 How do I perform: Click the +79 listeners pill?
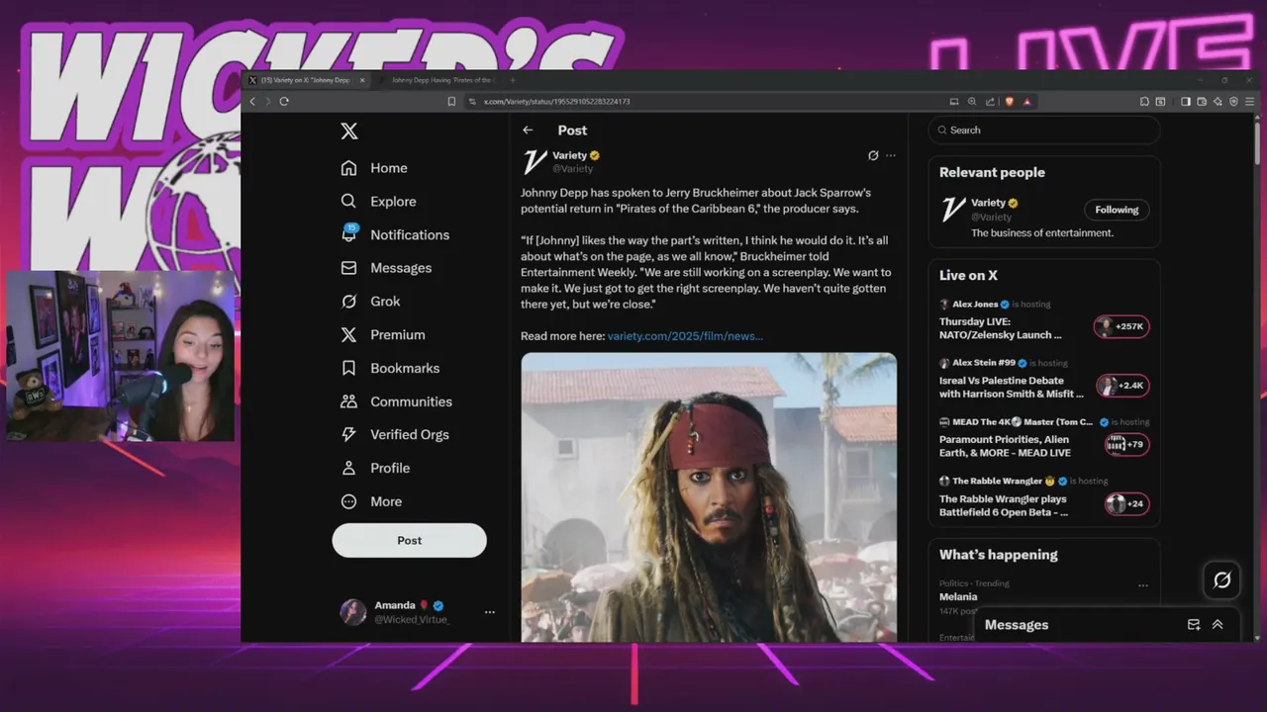pyautogui.click(x=1126, y=444)
